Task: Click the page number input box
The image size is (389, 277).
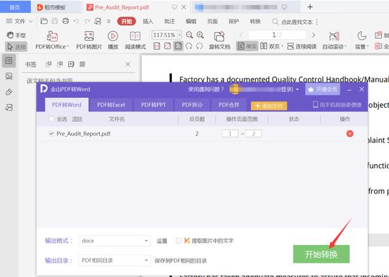Action: tap(277, 35)
